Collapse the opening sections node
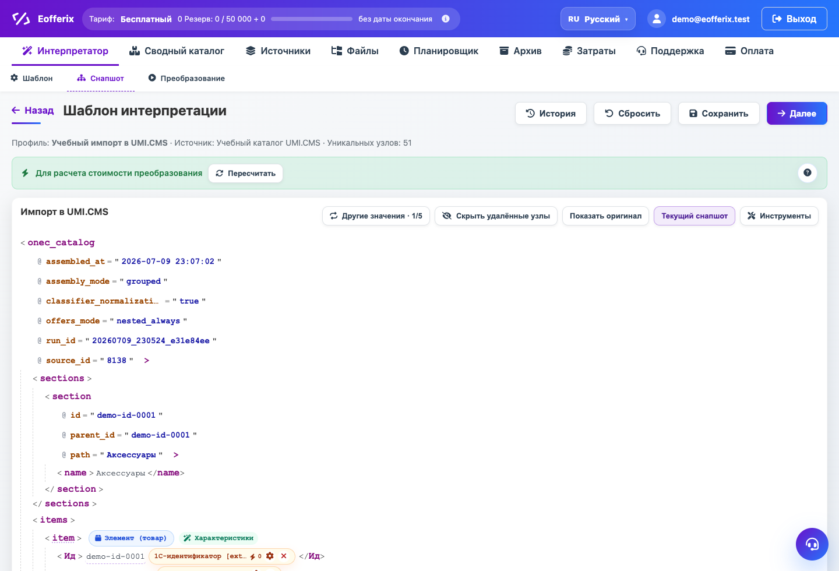Screen dimensions: 839x571 tap(62, 378)
